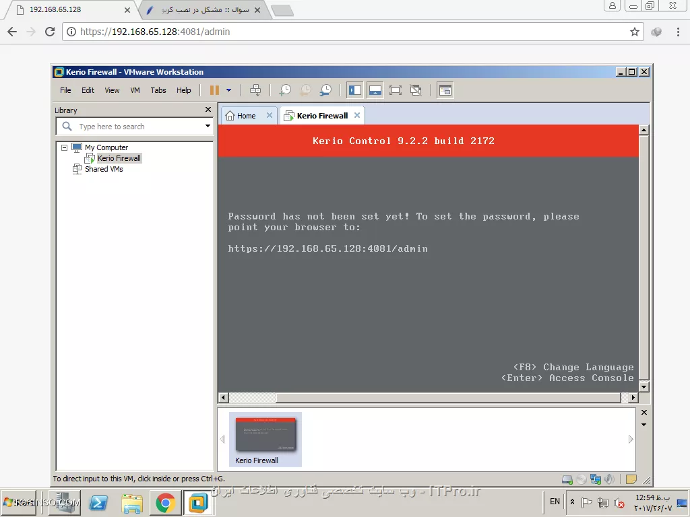Click the sound card status icon
This screenshot has width=690, height=517.
pyautogui.click(x=609, y=479)
